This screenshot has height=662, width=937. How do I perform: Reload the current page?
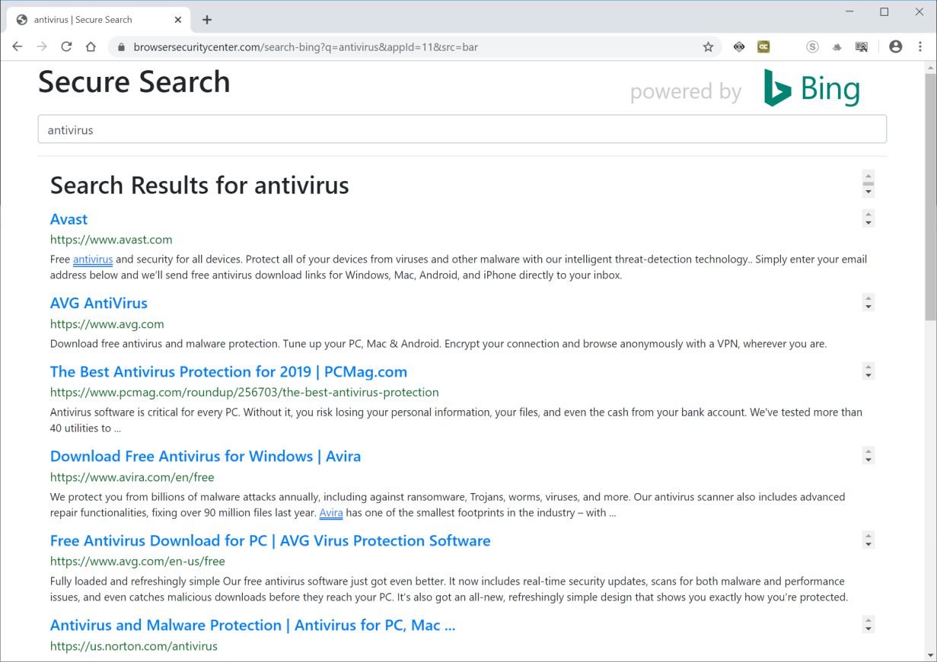(66, 47)
